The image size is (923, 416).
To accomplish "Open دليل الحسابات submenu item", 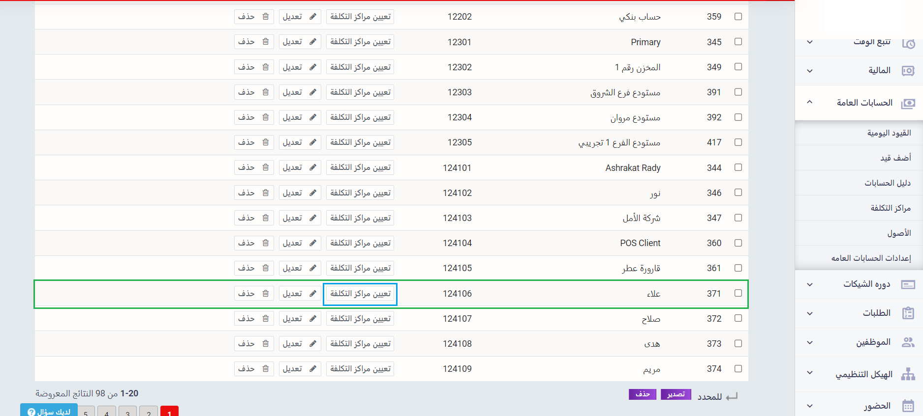I will tap(888, 183).
